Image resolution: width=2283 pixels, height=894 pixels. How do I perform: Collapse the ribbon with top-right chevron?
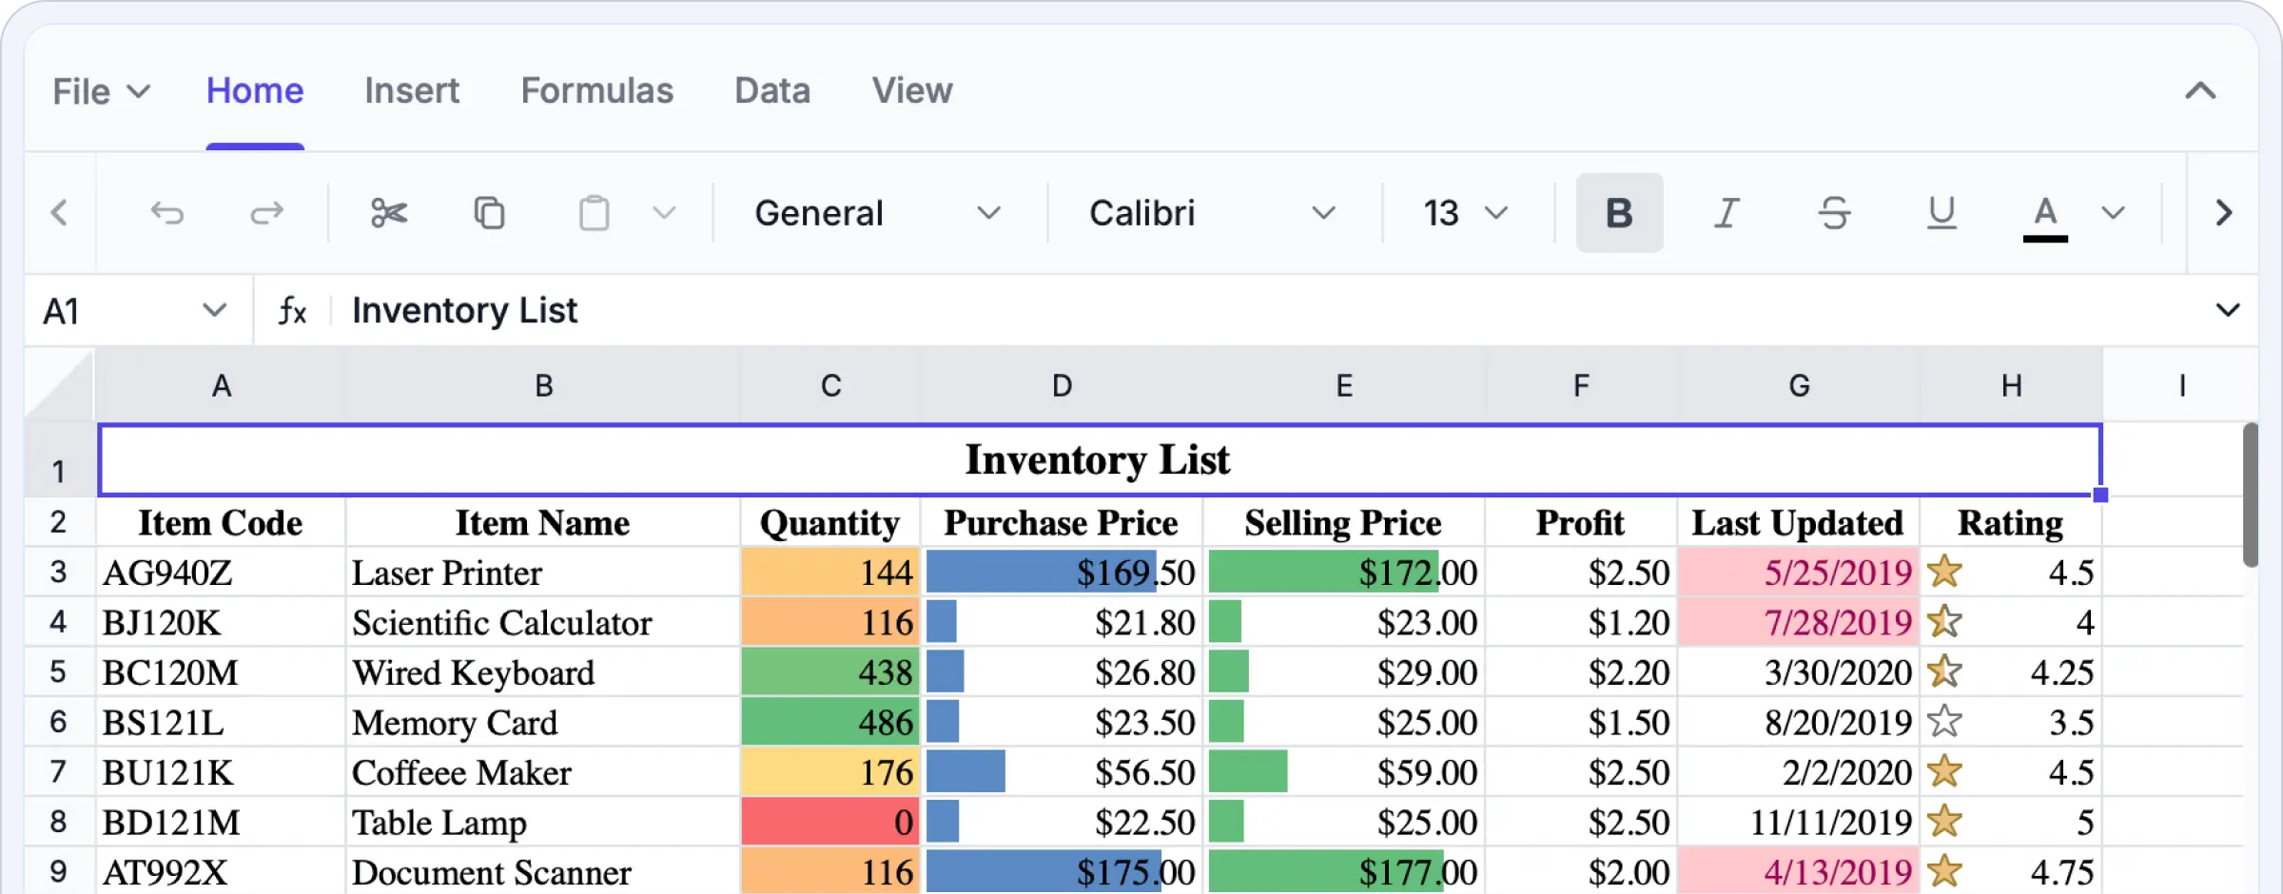(x=2198, y=91)
